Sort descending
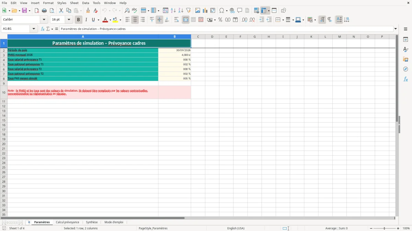This screenshot has width=412, height=231. coord(181,11)
